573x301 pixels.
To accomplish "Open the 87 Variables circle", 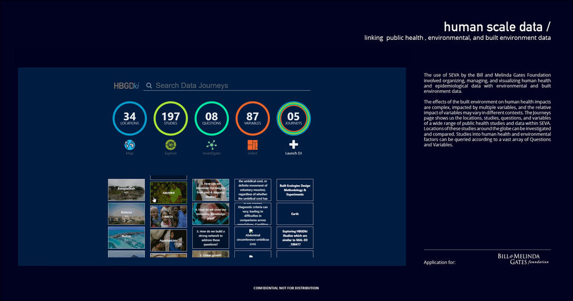I will point(252,119).
